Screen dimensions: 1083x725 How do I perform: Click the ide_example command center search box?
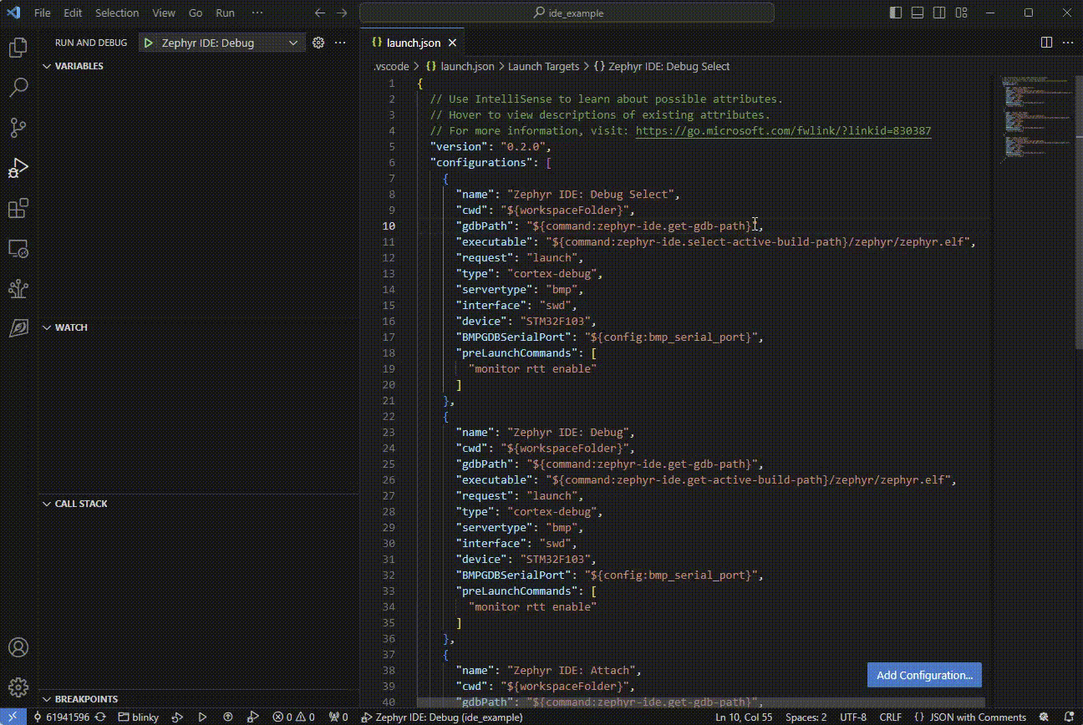pos(567,13)
